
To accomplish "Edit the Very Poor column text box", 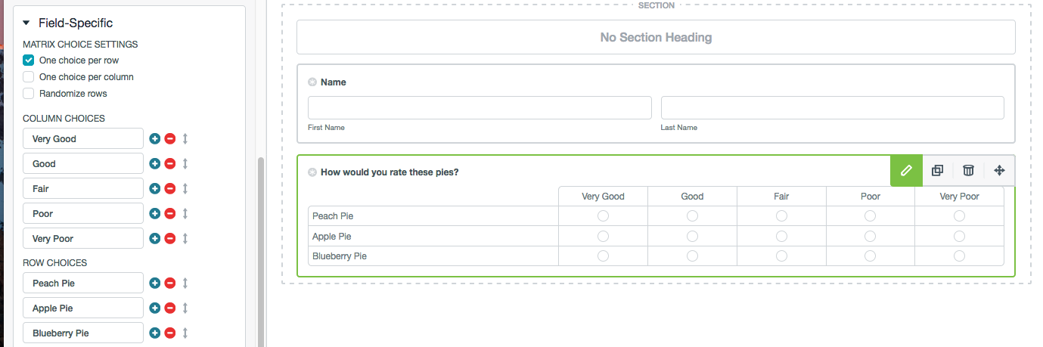I will [83, 238].
